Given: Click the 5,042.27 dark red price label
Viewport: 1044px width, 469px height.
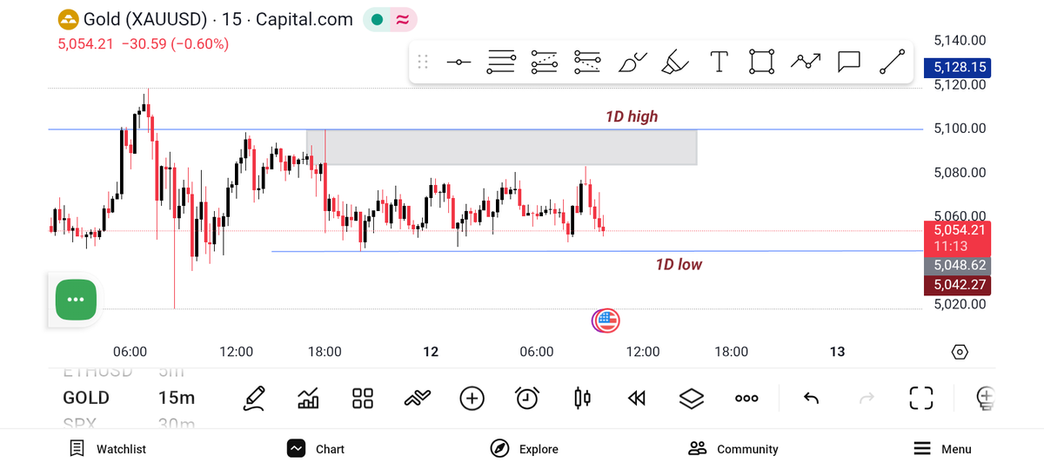Looking at the screenshot, I should point(959,284).
